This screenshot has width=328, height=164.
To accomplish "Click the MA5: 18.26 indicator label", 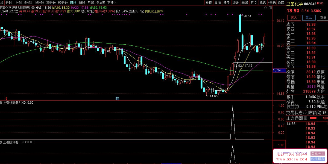I will 43,7.
